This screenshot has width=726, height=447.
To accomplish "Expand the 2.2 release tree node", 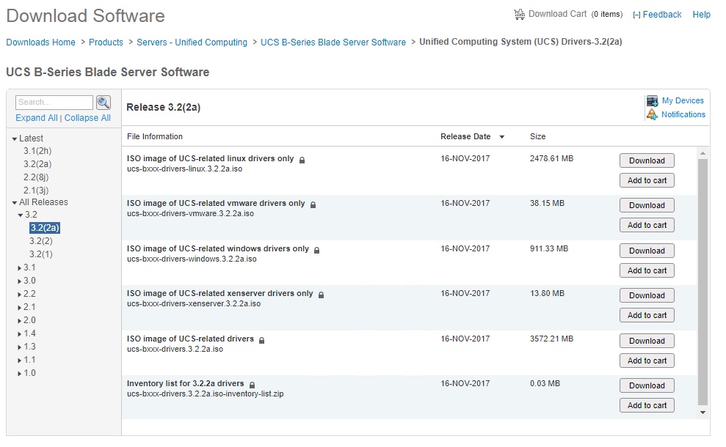I will (x=19, y=295).
